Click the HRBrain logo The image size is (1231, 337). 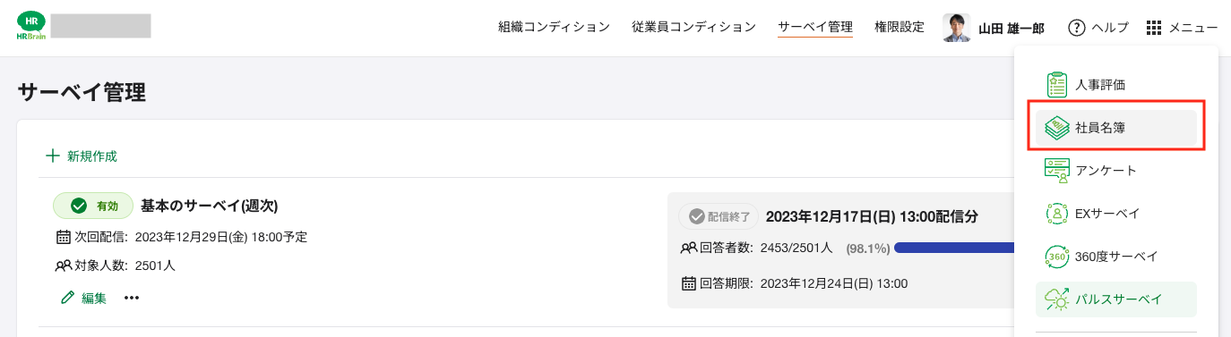click(30, 27)
